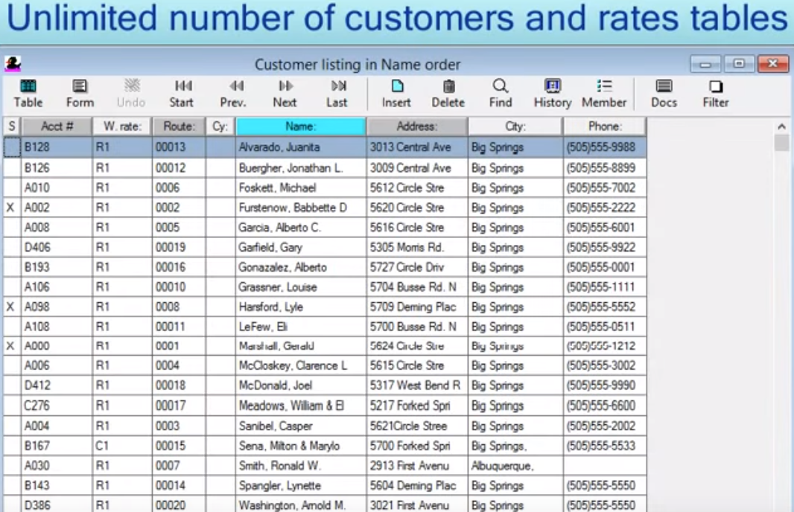
Task: Open the Docs toolbar button
Action: [x=664, y=94]
